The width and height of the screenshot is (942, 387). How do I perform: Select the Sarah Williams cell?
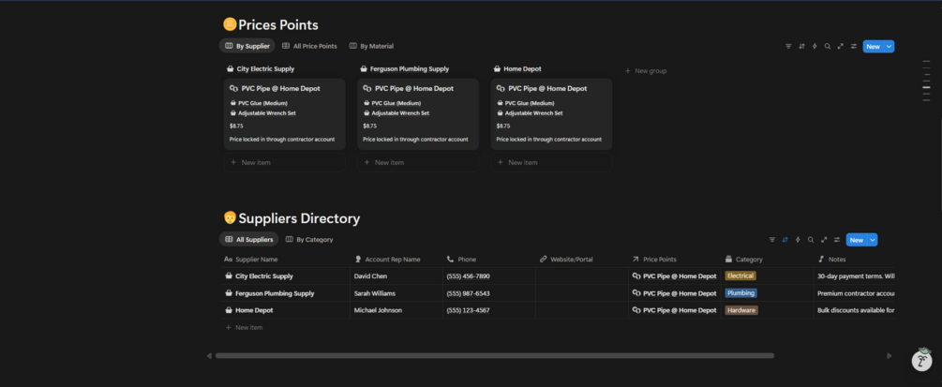click(396, 293)
